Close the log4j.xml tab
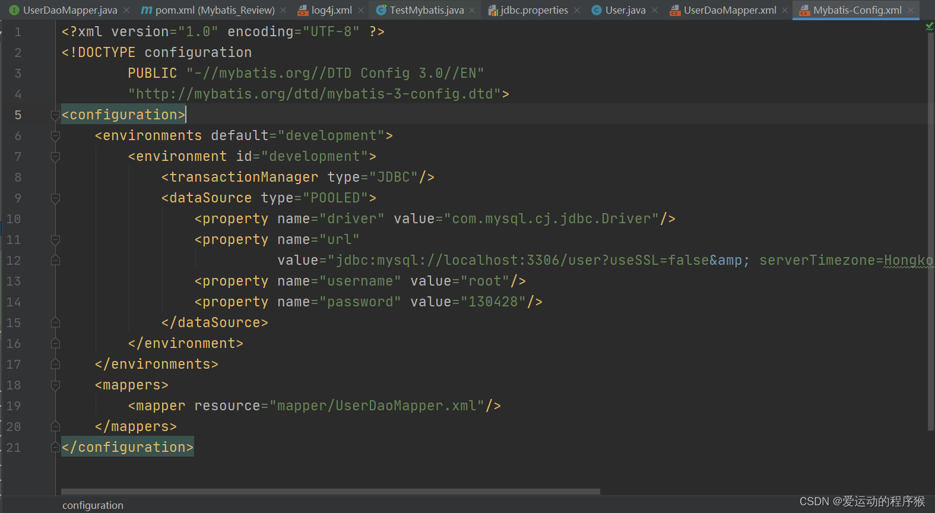 coord(361,10)
